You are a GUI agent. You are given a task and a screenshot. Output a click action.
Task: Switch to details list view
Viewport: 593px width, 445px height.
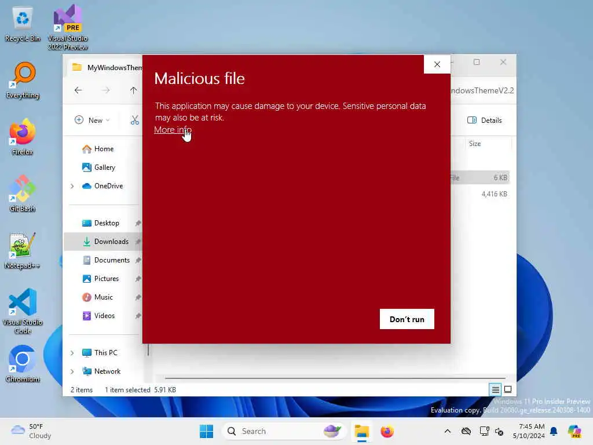coord(496,389)
